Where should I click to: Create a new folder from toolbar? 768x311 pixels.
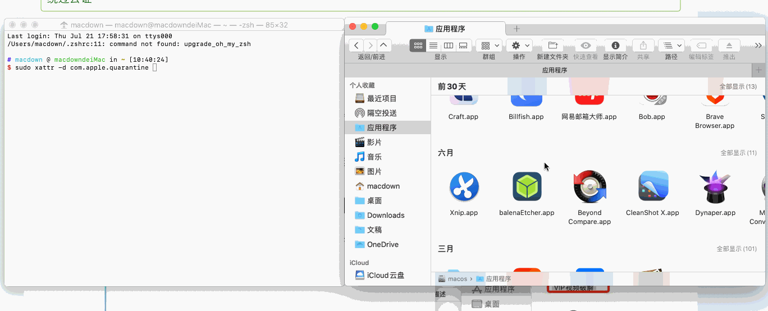tap(552, 45)
